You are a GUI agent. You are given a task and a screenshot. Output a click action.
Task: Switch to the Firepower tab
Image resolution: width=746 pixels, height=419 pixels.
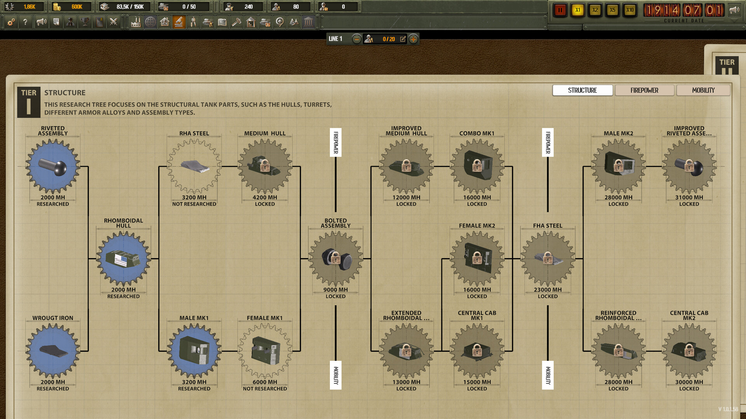click(644, 90)
